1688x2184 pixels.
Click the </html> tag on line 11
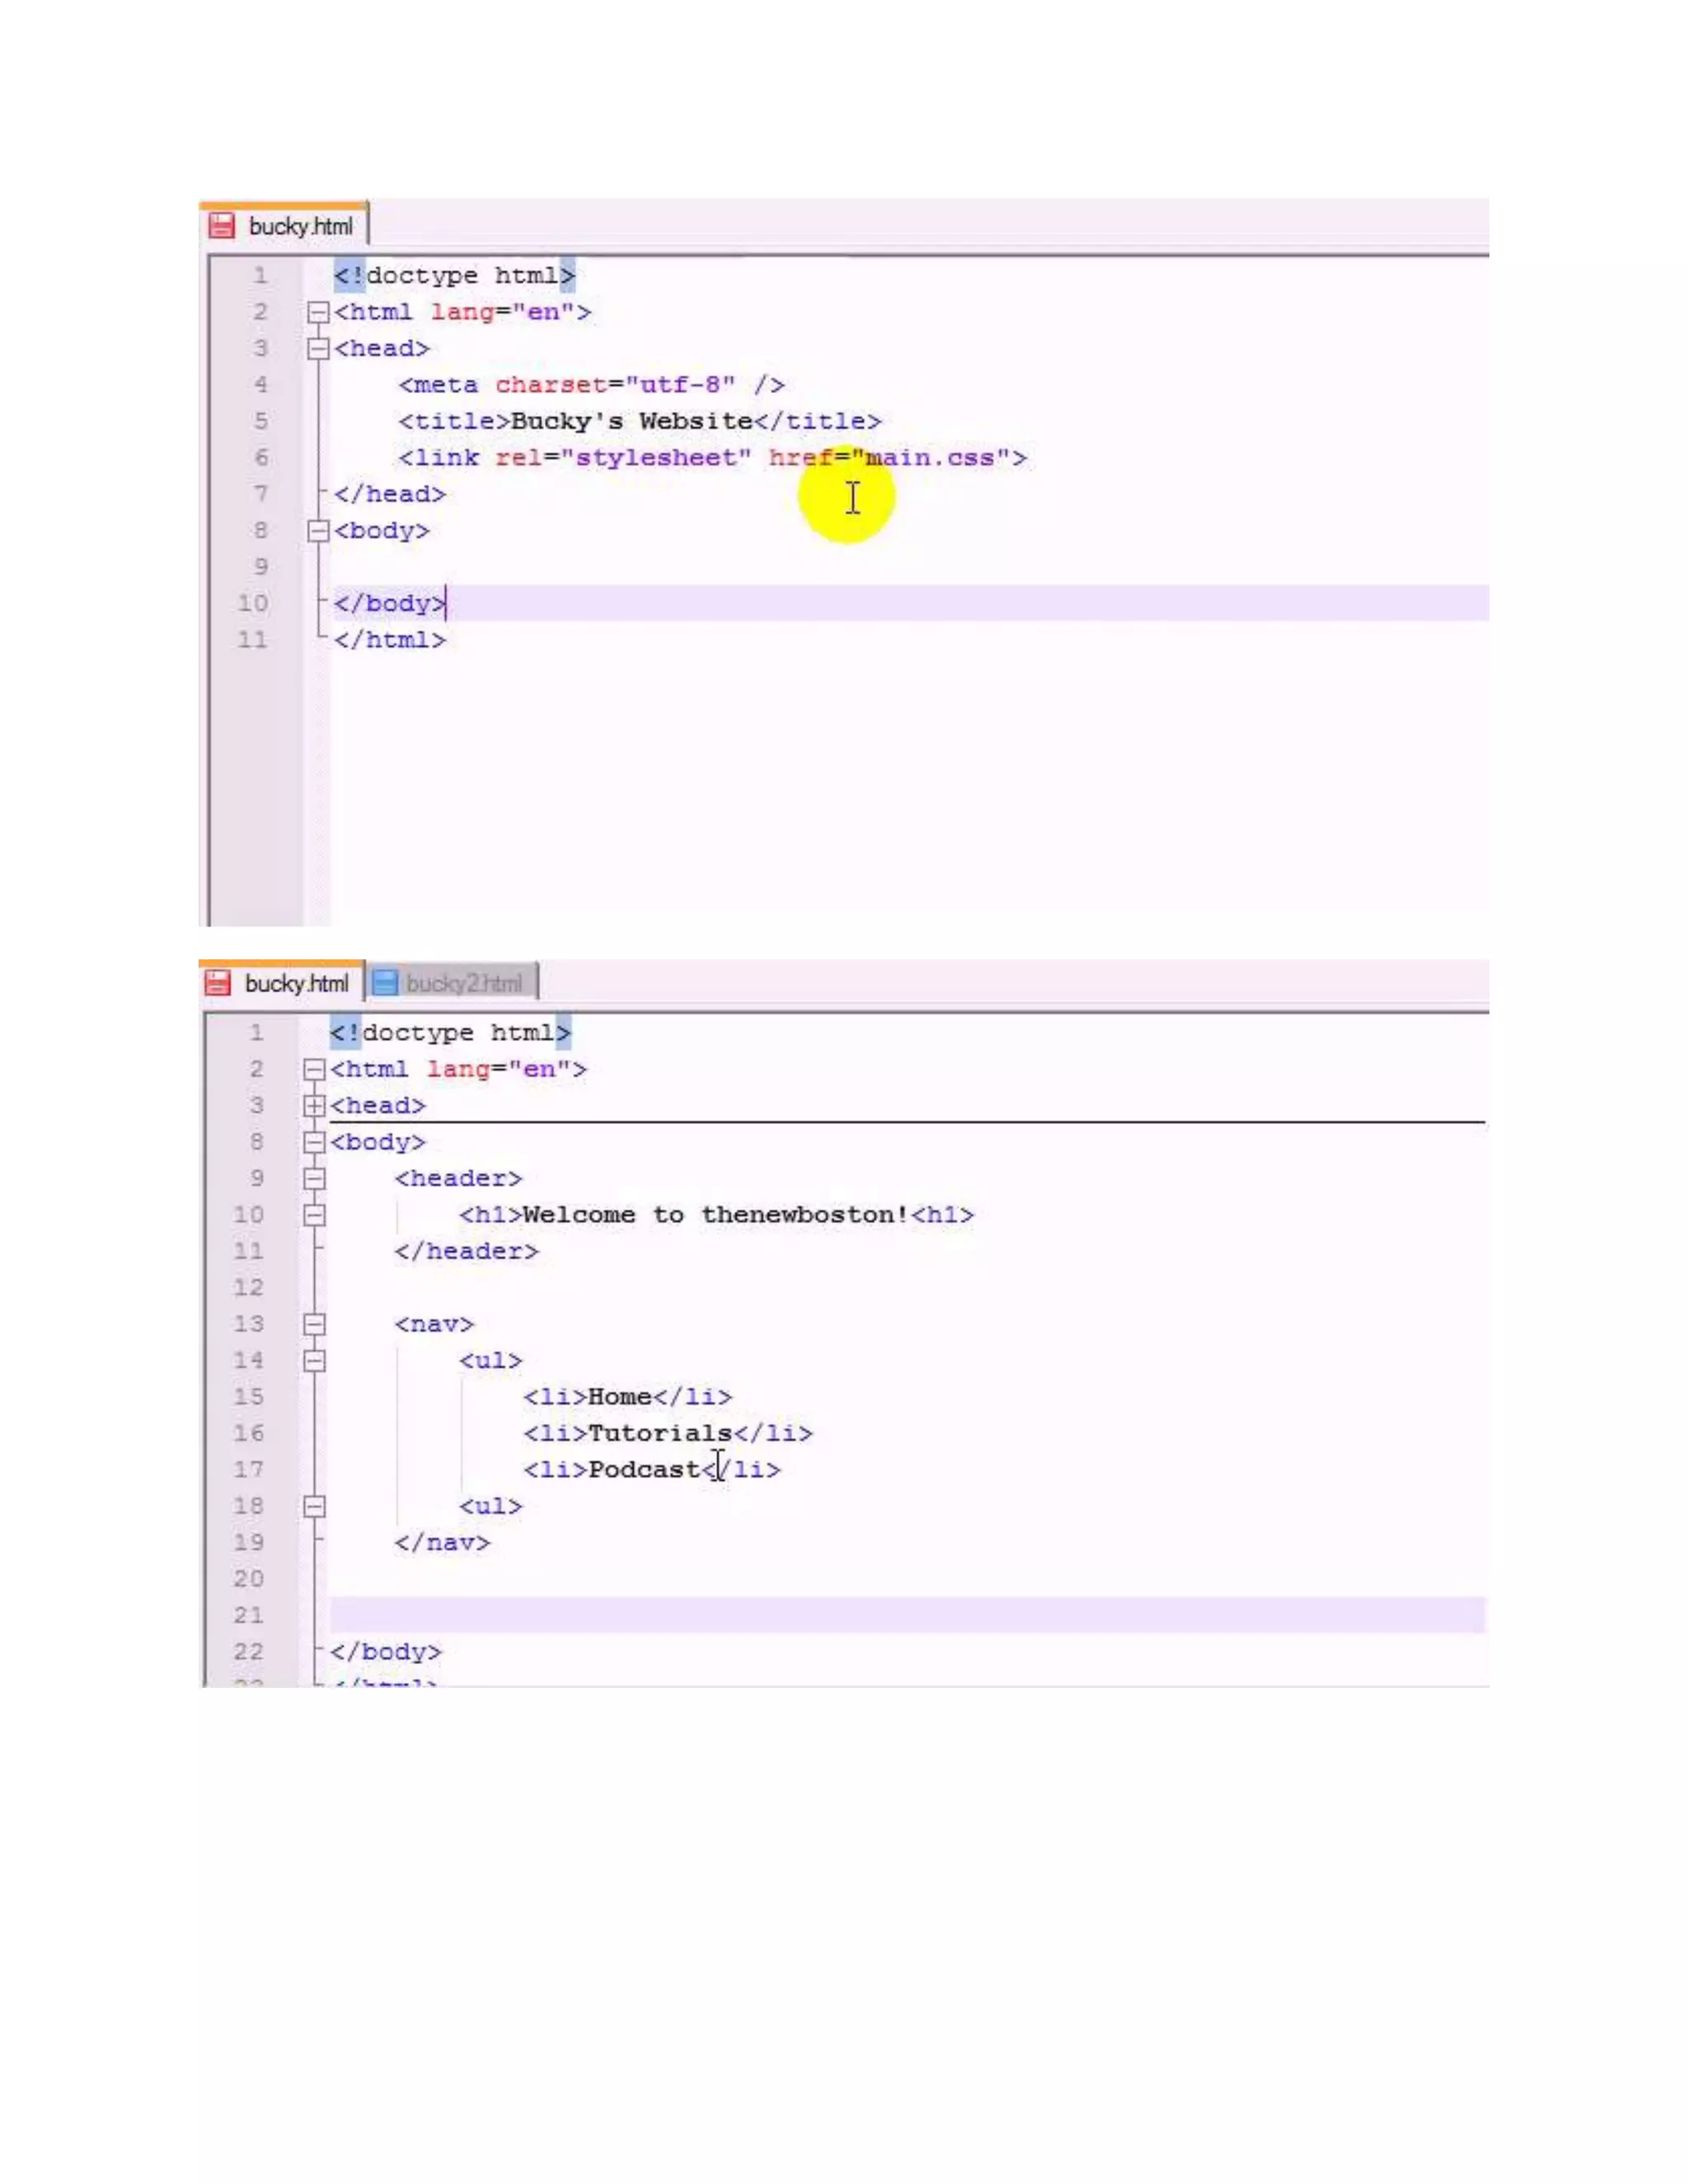(390, 640)
